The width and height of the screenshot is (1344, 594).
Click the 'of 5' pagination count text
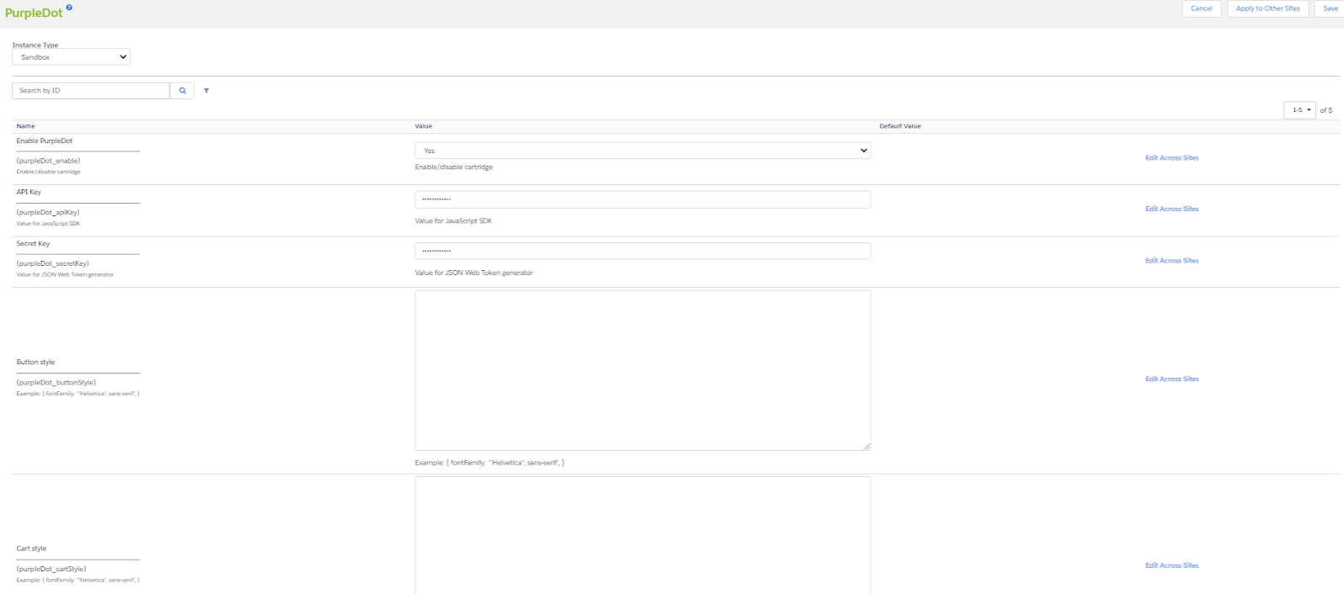[1326, 110]
